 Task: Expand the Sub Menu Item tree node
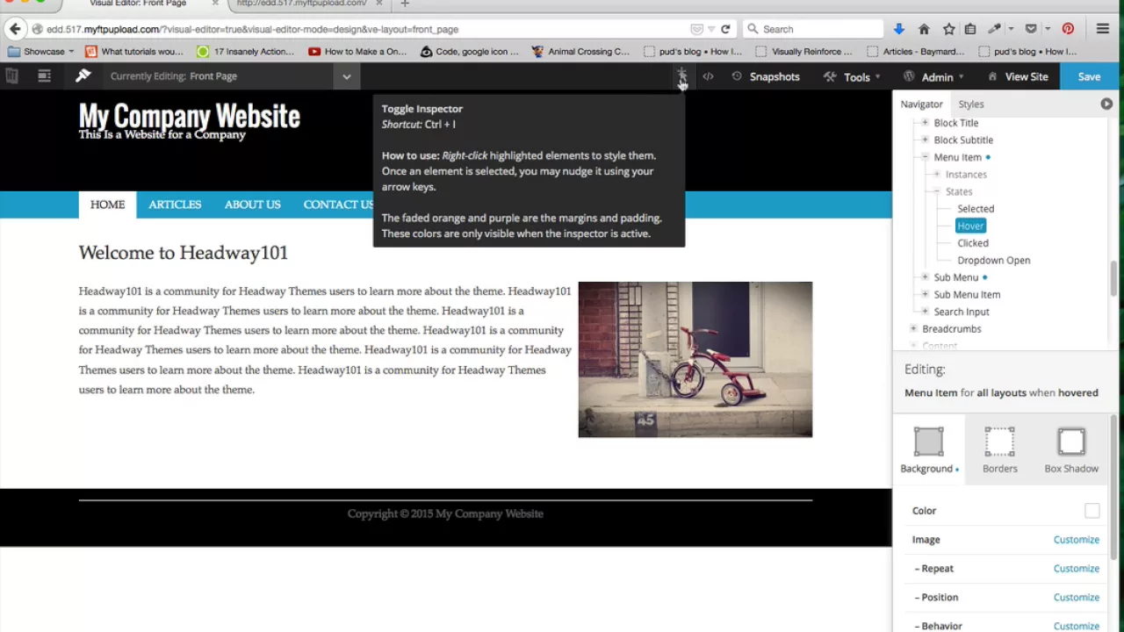point(925,294)
